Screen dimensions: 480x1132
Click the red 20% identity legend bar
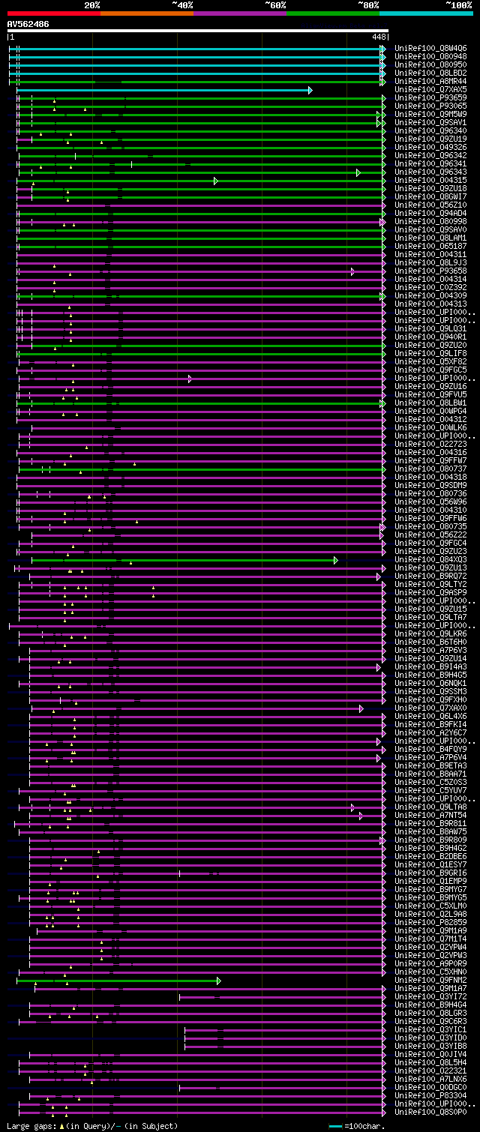(54, 13)
